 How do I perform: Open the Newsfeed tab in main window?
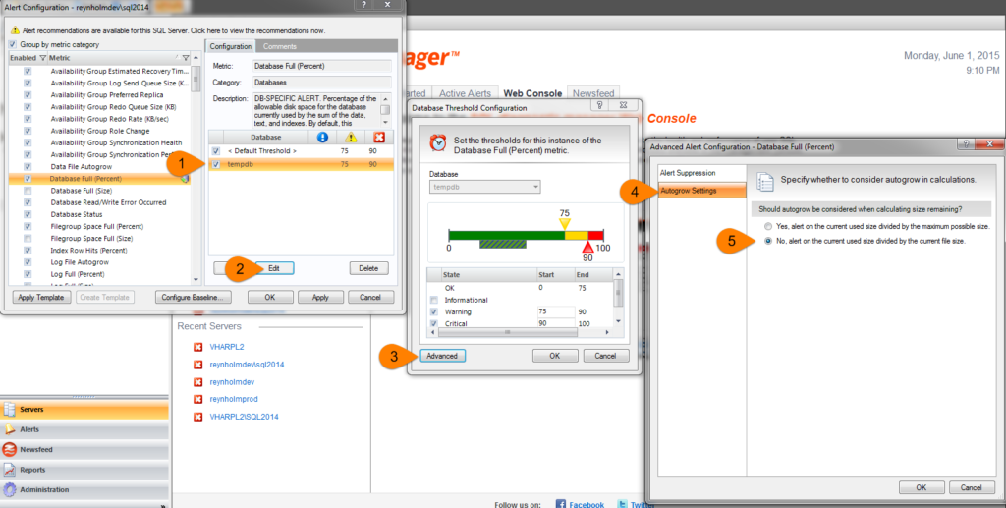593,93
